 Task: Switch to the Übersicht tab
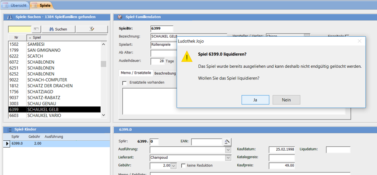click(x=15, y=5)
